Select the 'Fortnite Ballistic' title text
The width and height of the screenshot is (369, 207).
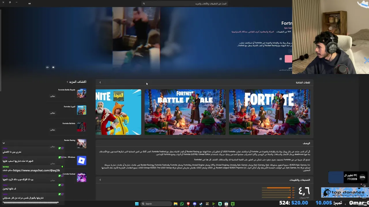coord(69,123)
